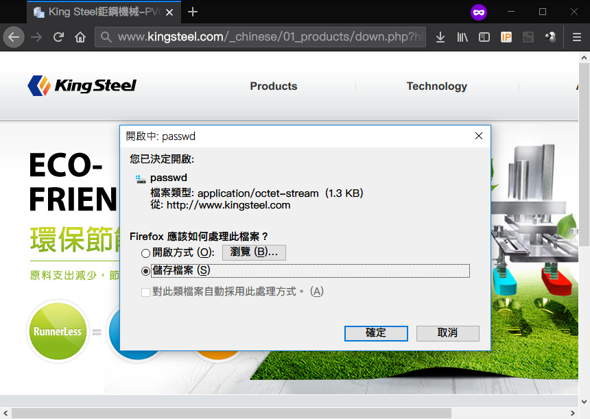This screenshot has width=590, height=419.
Task: Reload the page with the refresh icon
Action: click(58, 37)
